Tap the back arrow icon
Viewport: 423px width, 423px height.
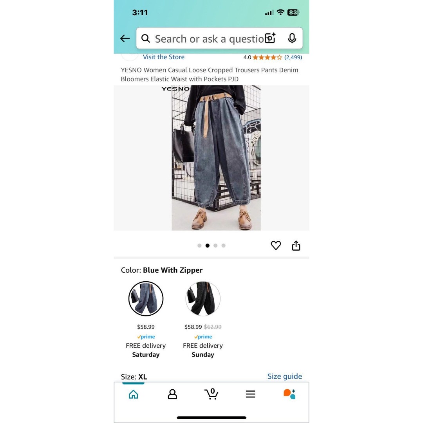125,38
